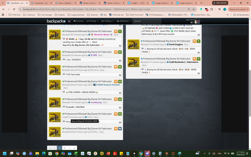The width and height of the screenshot is (251, 157).
Task: Click green trade button on Drevo listing
Action: [120, 114]
